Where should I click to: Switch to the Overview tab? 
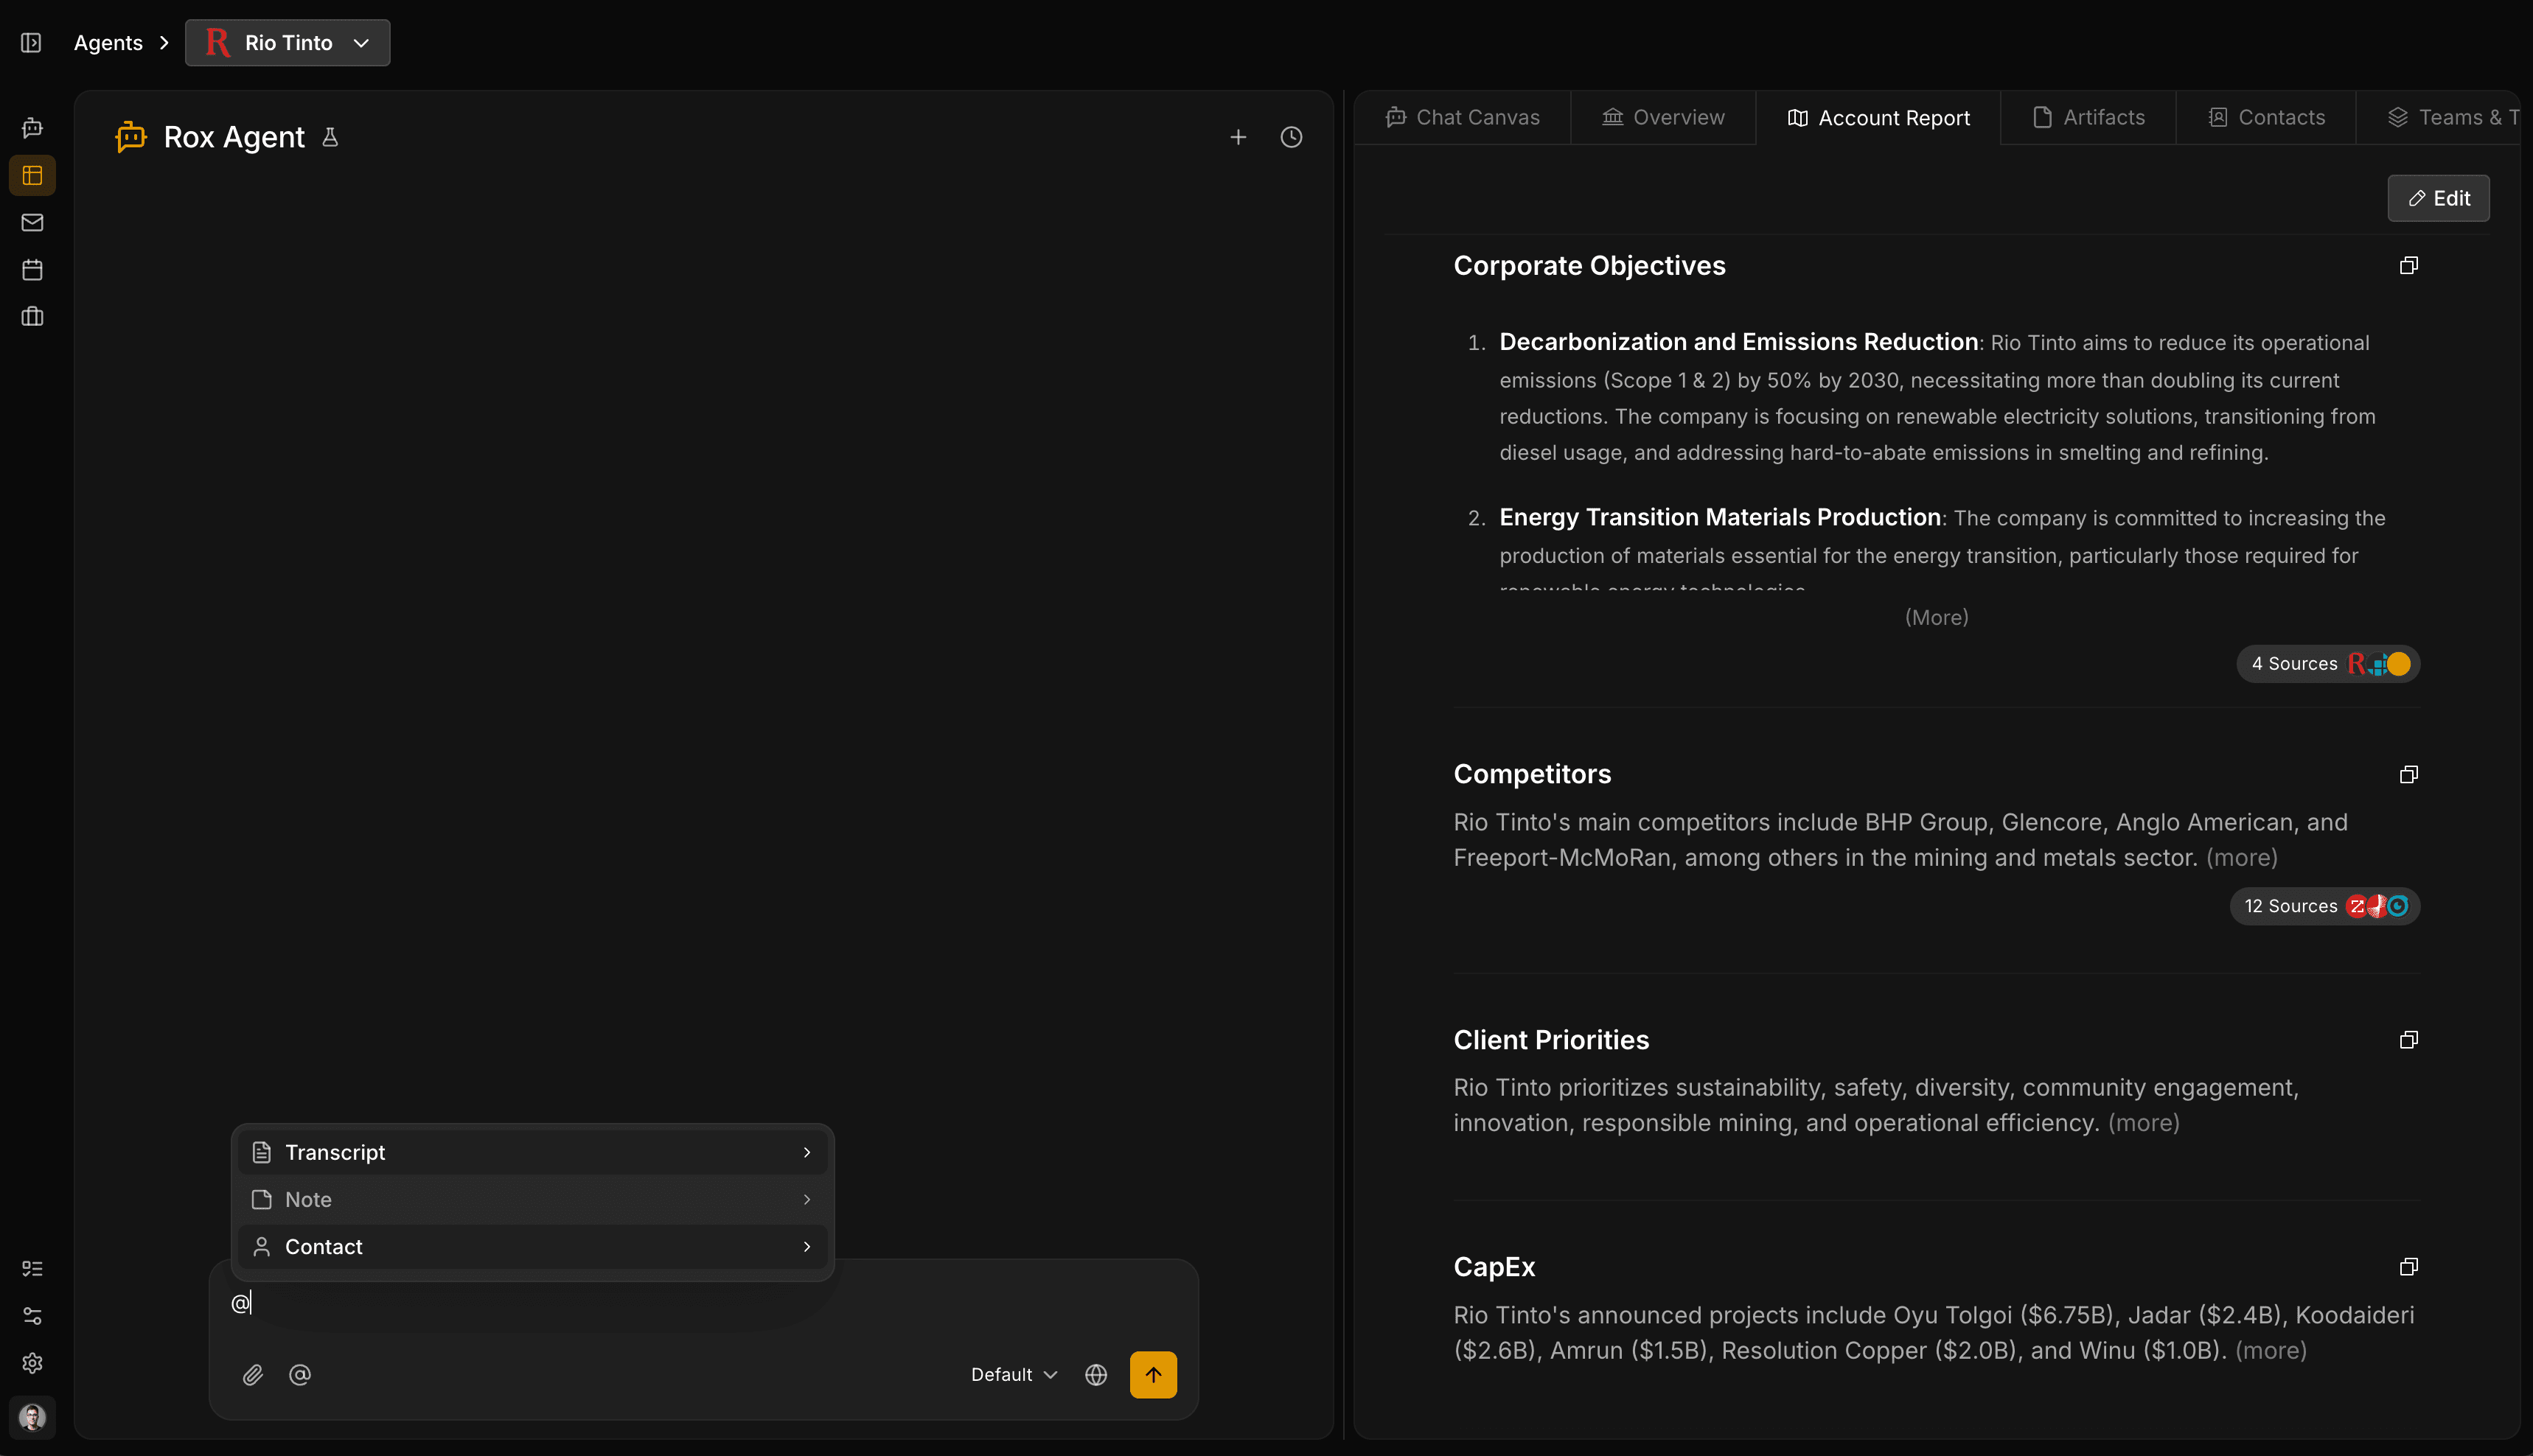(1664, 118)
